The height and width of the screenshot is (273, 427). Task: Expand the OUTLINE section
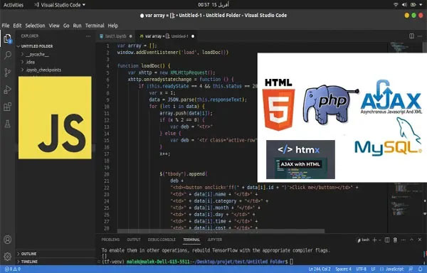point(27,254)
